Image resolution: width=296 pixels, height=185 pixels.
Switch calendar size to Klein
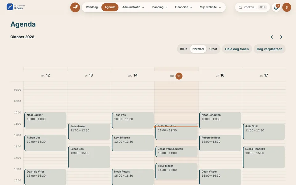(183, 49)
